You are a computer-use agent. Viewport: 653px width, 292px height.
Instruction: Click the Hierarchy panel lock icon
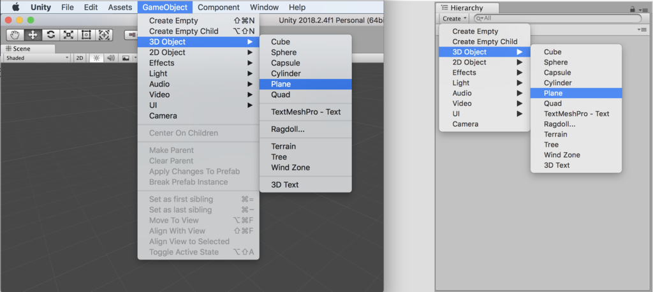coord(633,9)
